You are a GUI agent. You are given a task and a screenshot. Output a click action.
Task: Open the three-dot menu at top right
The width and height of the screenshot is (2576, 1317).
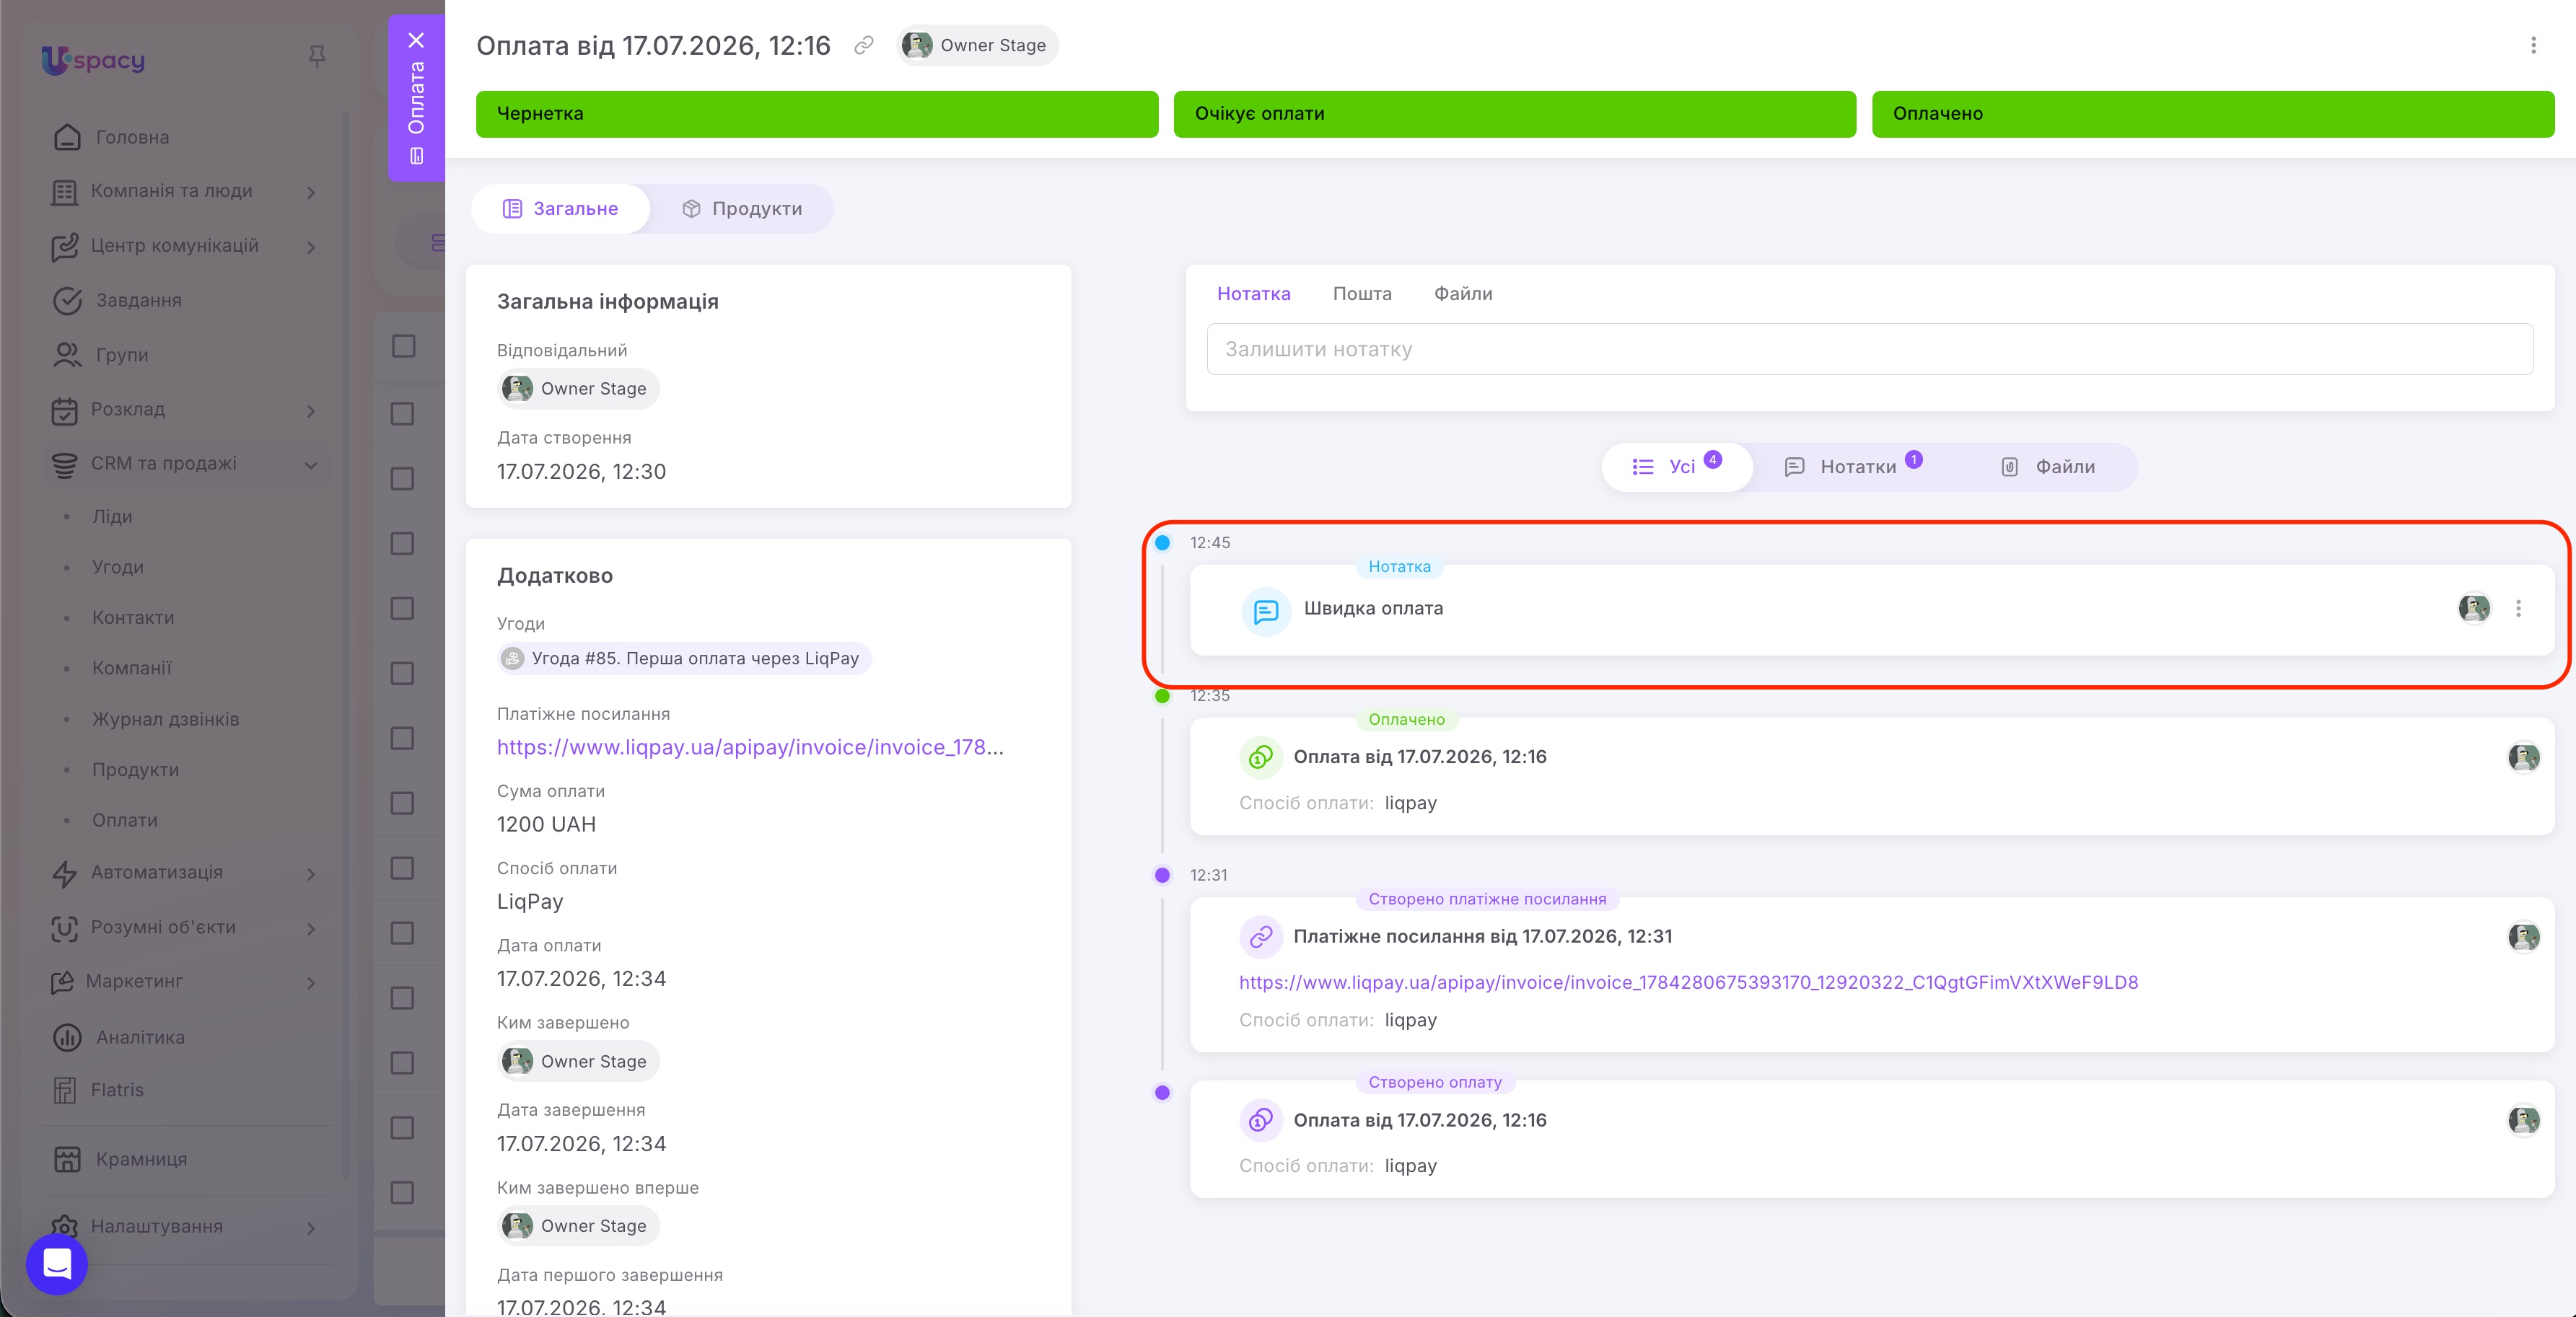pyautogui.click(x=2533, y=45)
